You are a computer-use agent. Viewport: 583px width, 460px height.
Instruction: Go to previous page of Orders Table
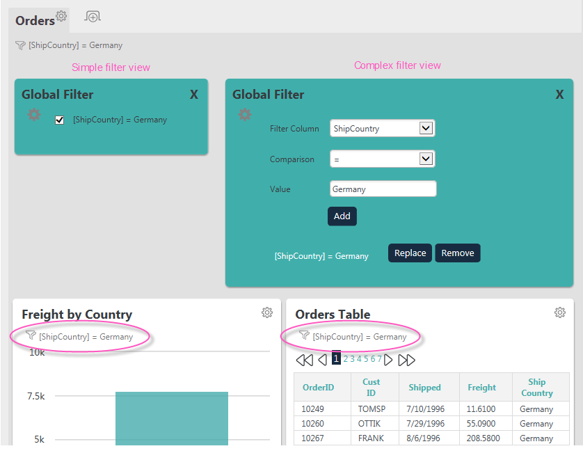(323, 360)
